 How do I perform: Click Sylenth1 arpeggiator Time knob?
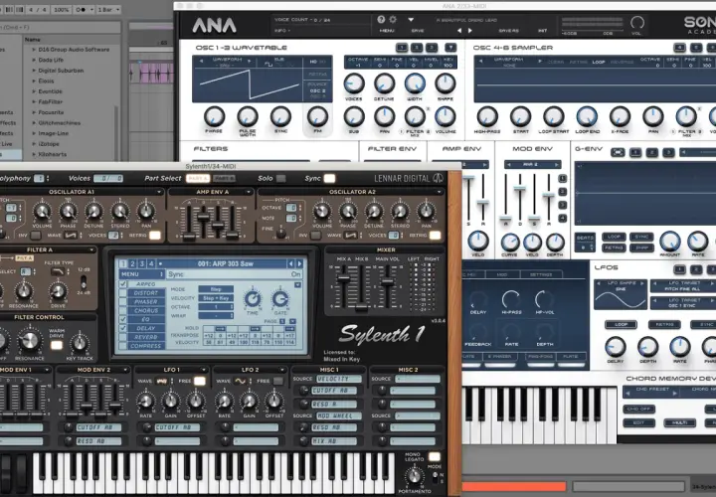[x=253, y=299]
